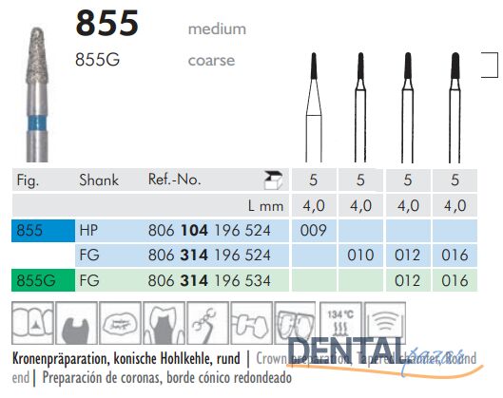Click the Fig. column header
The image size is (503, 398).
[x=28, y=180]
